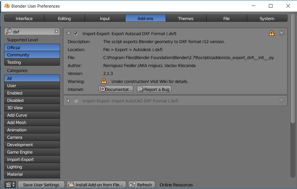Click community figure icon on Export DXF row
Image resolution: width=297 pixels, height=189 pixels.
click(x=282, y=33)
